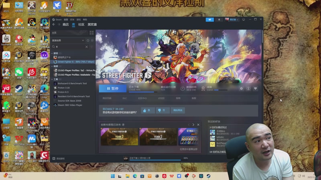Open Microsoft Edge desktop shortcut

click(x=45, y=92)
